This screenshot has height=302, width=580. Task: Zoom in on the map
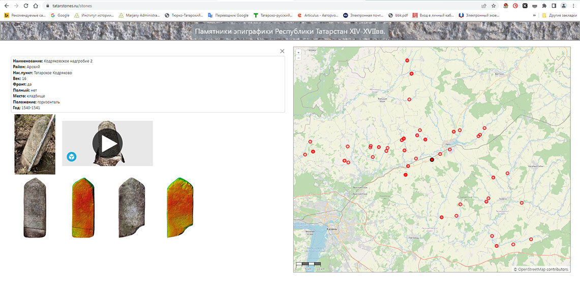(298, 53)
